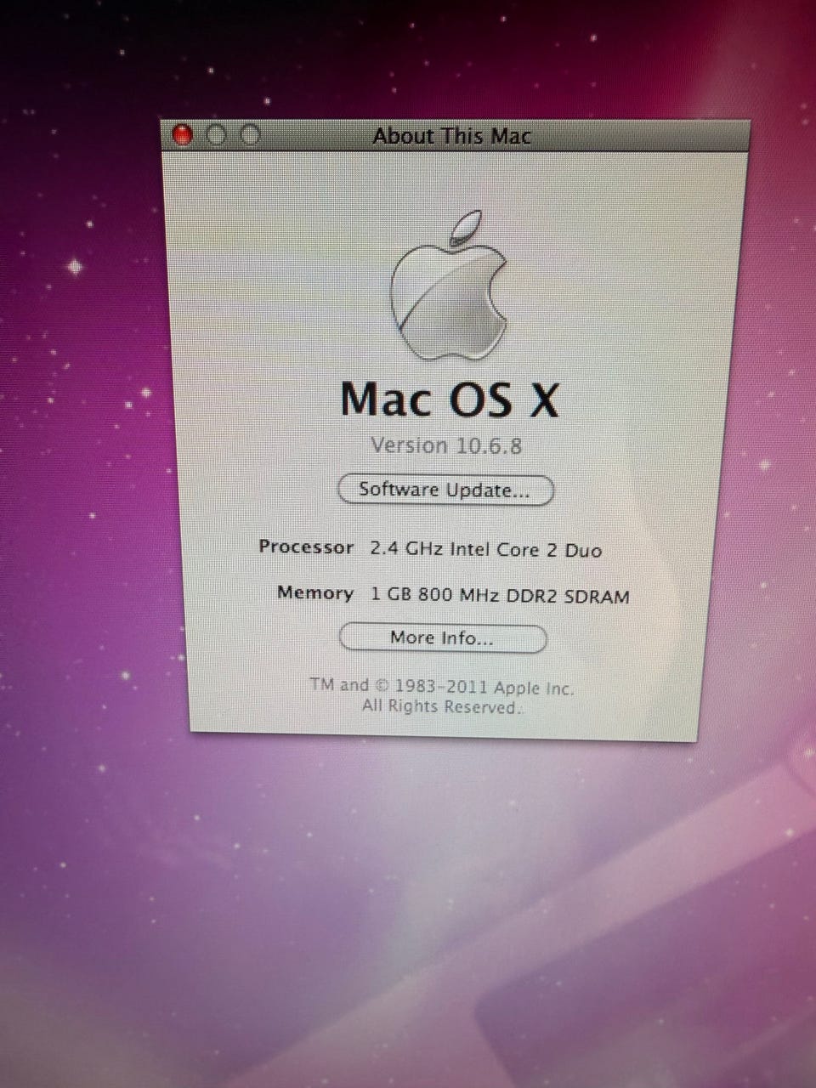Open More Info... for system details
This screenshot has width=816, height=1088.
[443, 638]
